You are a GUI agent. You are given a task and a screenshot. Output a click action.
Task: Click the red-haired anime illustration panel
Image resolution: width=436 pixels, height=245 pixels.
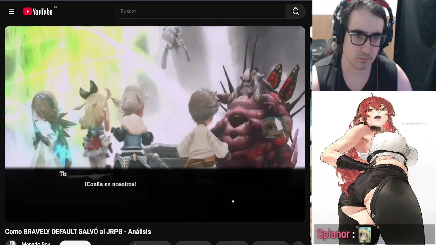pyautogui.click(x=374, y=168)
